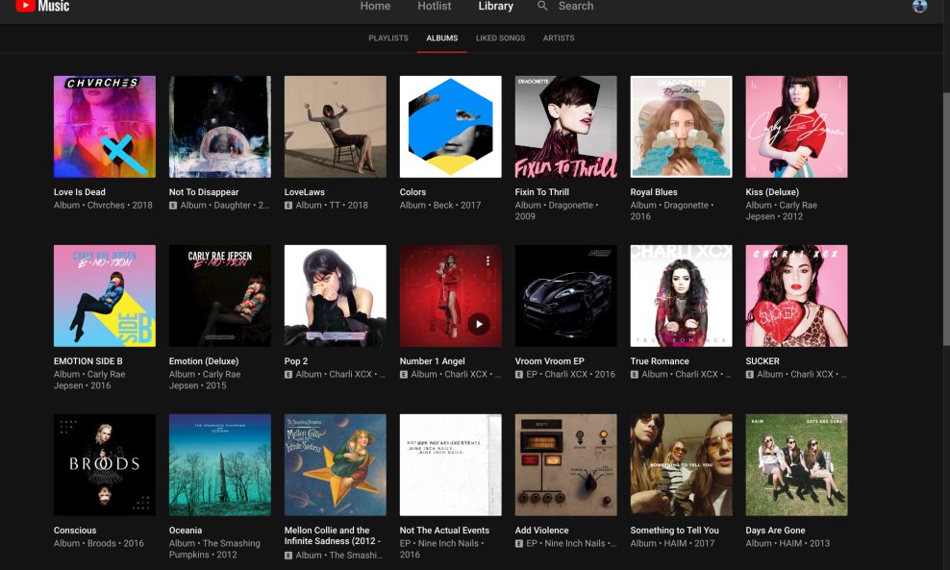The width and height of the screenshot is (950, 570).
Task: Click the Colors title link
Action: pyautogui.click(x=412, y=192)
